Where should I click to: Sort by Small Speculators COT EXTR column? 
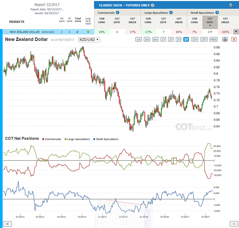[x=210, y=22]
